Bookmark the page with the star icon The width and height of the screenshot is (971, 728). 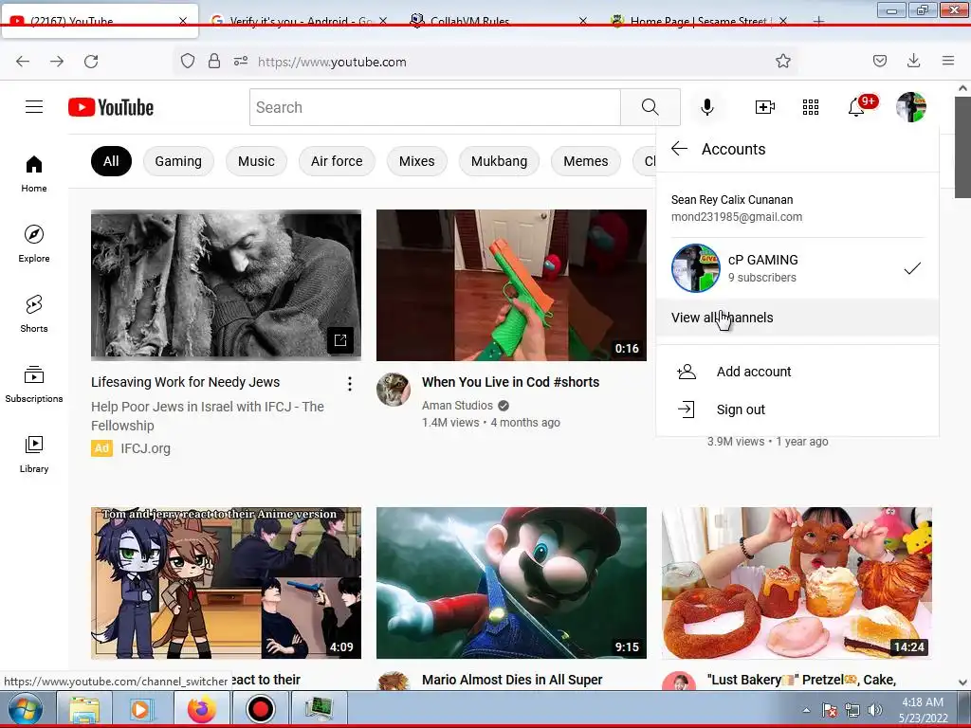pyautogui.click(x=782, y=61)
